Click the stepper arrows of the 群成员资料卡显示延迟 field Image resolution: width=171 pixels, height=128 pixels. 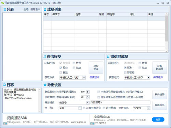click(88, 92)
